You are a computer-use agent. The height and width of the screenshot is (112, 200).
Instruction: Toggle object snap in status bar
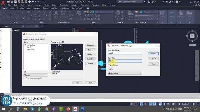click(154, 104)
